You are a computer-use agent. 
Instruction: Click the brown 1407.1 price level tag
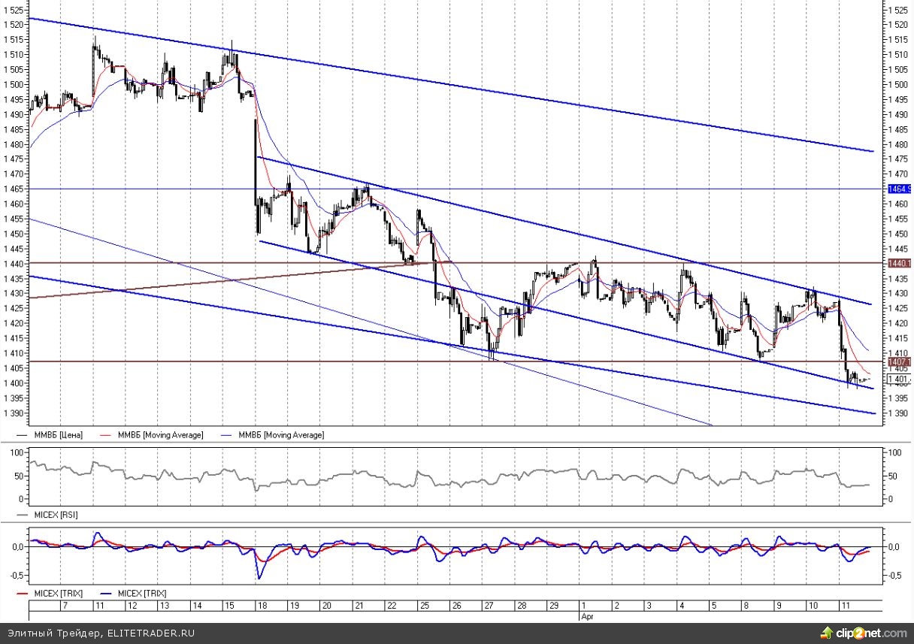pyautogui.click(x=899, y=362)
